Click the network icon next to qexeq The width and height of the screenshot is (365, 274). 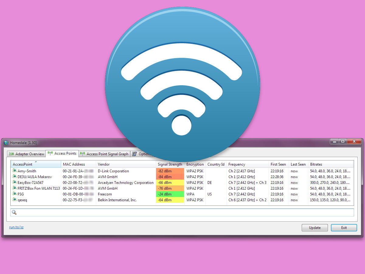pos(14,200)
